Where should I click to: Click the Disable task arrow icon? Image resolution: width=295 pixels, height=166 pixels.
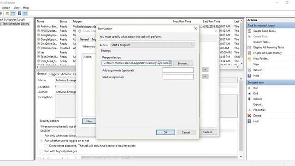pyautogui.click(x=249, y=99)
